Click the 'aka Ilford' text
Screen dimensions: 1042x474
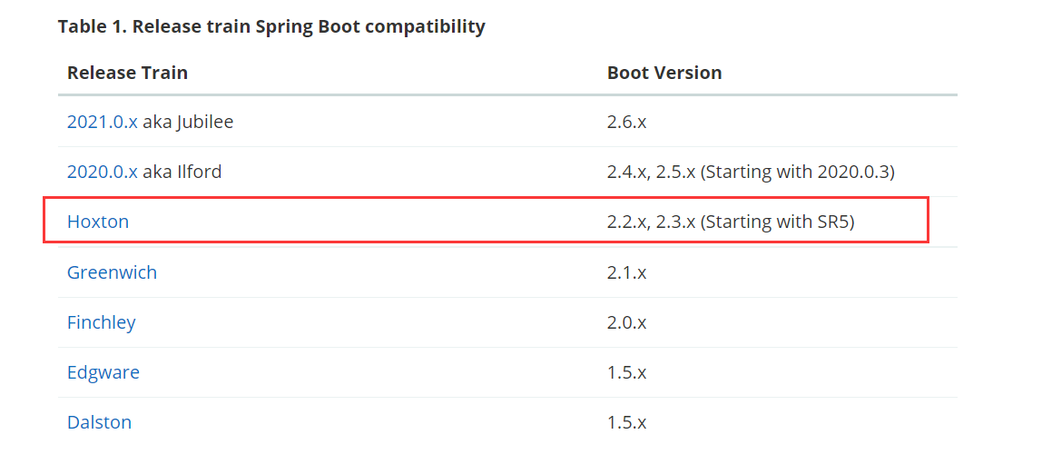tap(182, 172)
